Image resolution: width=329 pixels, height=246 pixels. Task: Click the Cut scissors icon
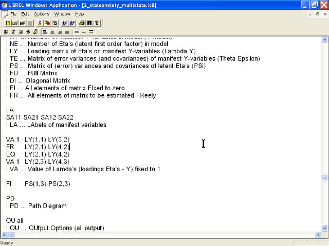40,23
